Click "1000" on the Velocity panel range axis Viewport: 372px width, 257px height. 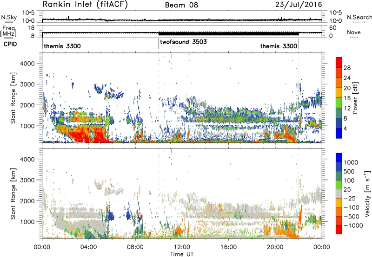coord(27,221)
